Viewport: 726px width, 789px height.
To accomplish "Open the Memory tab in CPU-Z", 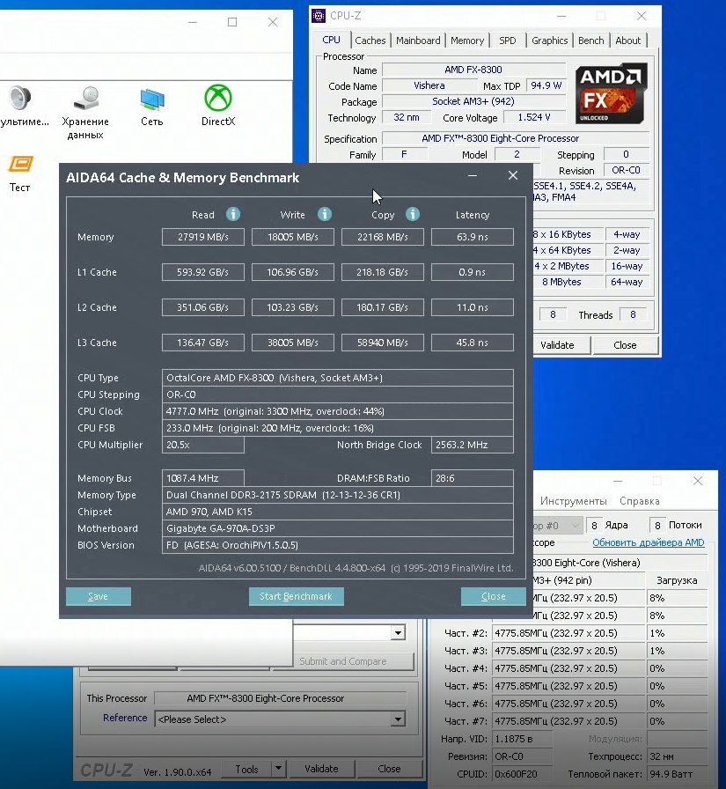I will point(467,41).
